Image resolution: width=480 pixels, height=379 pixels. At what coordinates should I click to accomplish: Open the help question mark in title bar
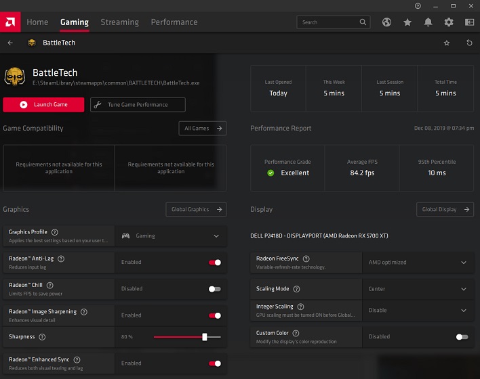click(418, 6)
